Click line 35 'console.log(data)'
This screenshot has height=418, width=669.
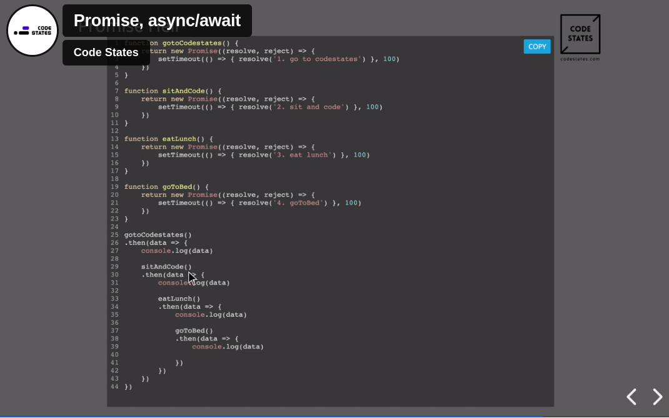(x=211, y=315)
